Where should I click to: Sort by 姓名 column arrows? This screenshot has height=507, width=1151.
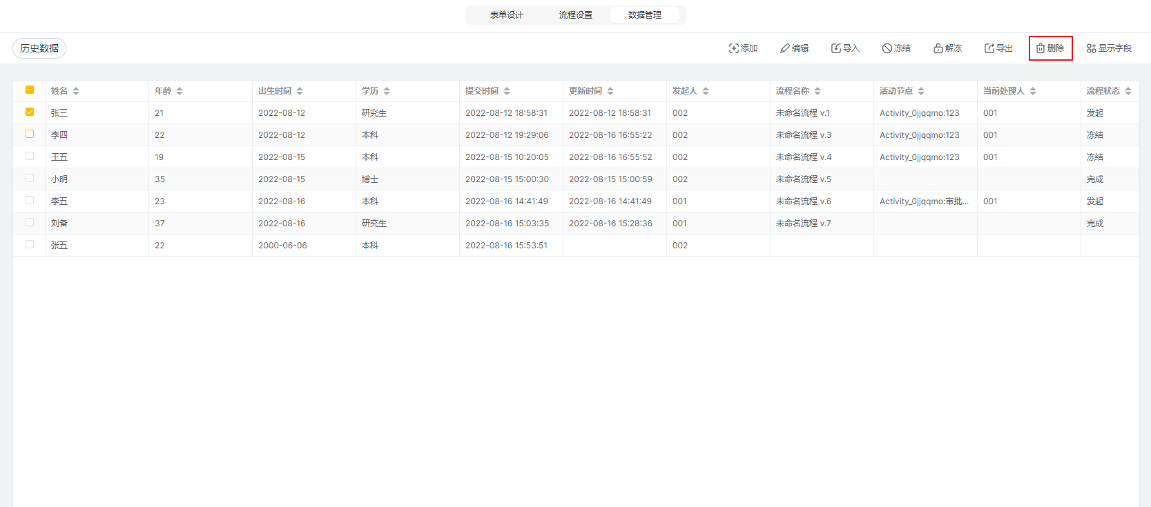pos(76,91)
